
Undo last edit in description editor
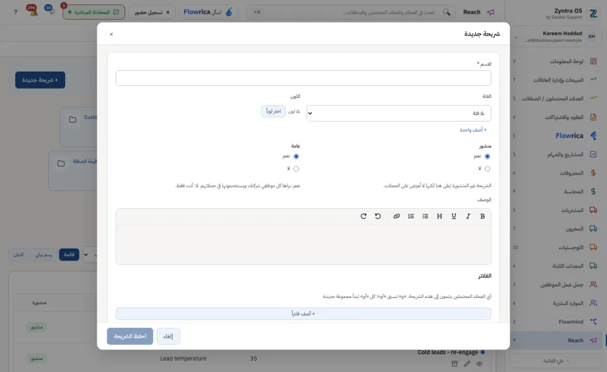[x=378, y=216]
